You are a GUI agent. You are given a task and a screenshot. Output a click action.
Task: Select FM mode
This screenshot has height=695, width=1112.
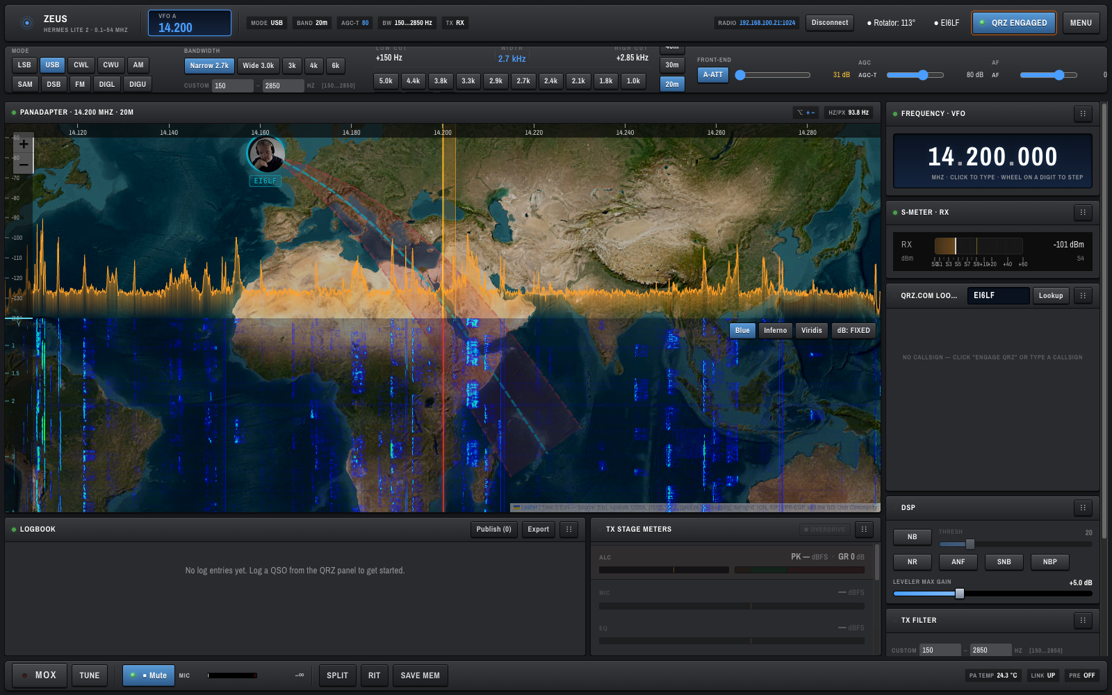point(80,85)
